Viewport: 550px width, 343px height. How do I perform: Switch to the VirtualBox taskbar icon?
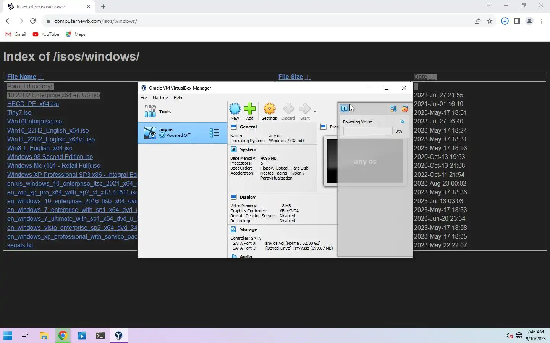pyautogui.click(x=119, y=335)
